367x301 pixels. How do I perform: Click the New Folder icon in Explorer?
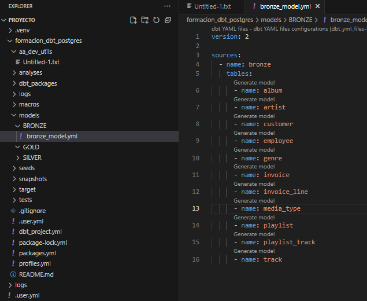(x=145, y=20)
